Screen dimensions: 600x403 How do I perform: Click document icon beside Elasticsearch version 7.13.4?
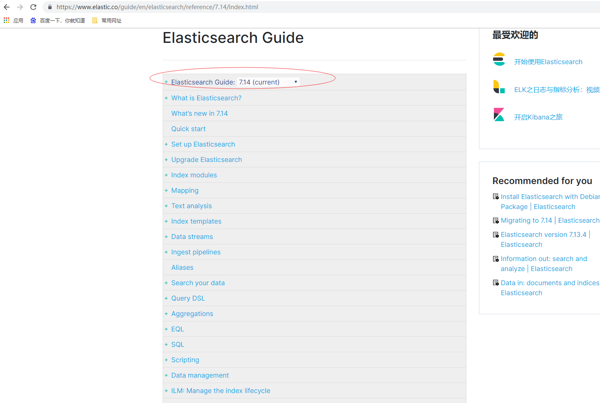[496, 235]
